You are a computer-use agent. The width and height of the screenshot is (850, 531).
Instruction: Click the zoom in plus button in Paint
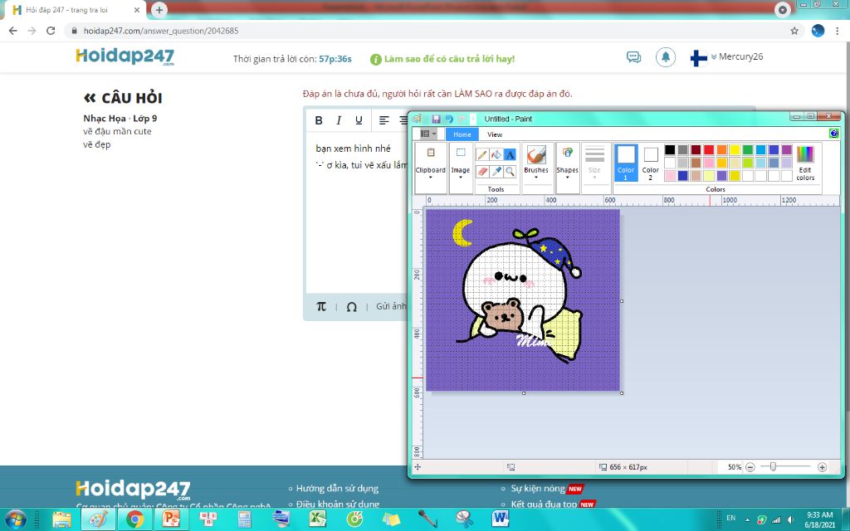pos(823,467)
